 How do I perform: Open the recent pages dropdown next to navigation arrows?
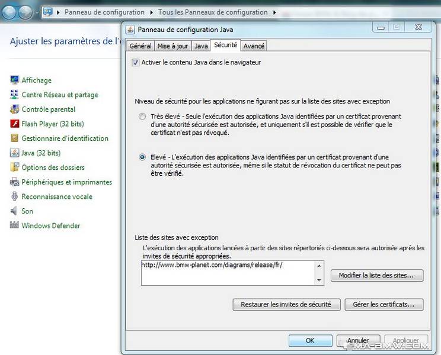point(37,12)
